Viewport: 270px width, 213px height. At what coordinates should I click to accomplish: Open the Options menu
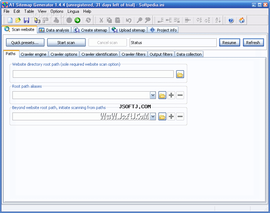point(57,11)
